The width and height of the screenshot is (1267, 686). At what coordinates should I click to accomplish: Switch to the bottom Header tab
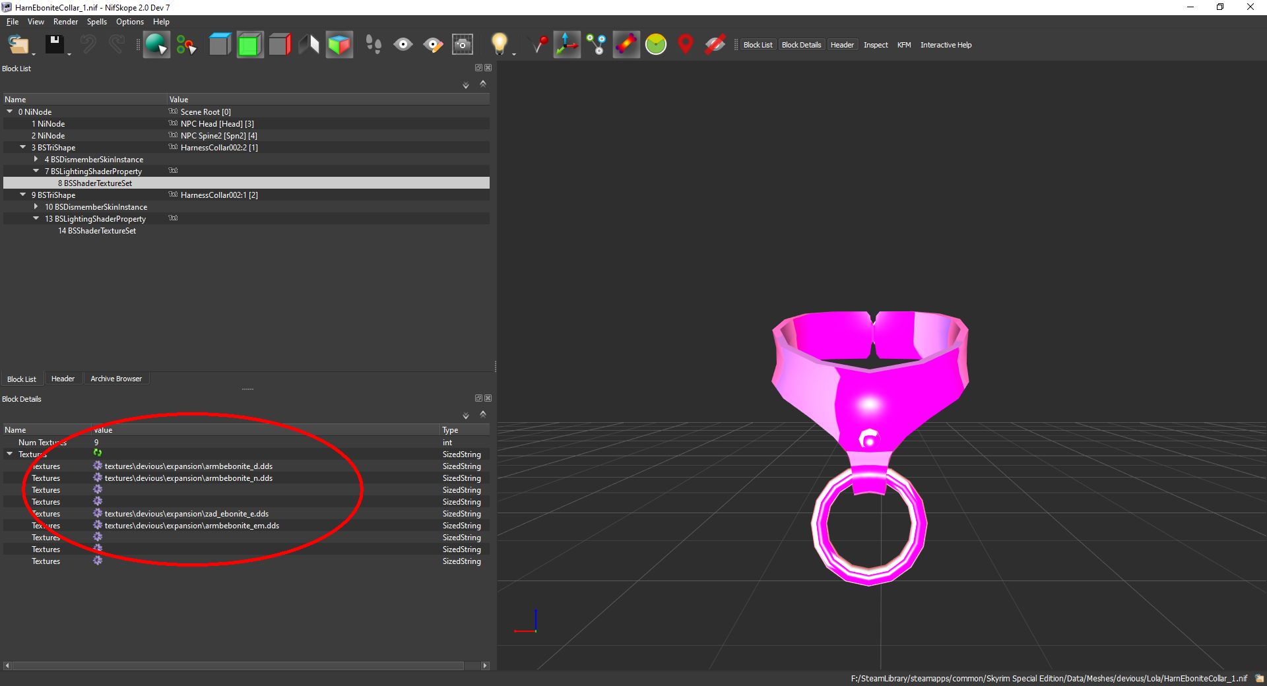(63, 379)
